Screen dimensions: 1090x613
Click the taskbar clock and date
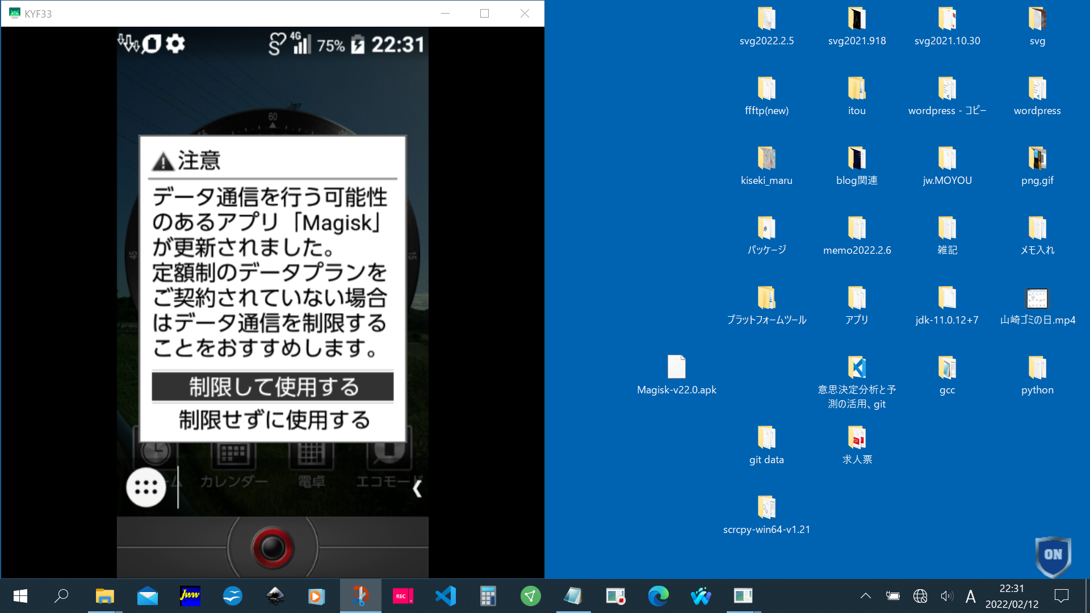(1012, 596)
